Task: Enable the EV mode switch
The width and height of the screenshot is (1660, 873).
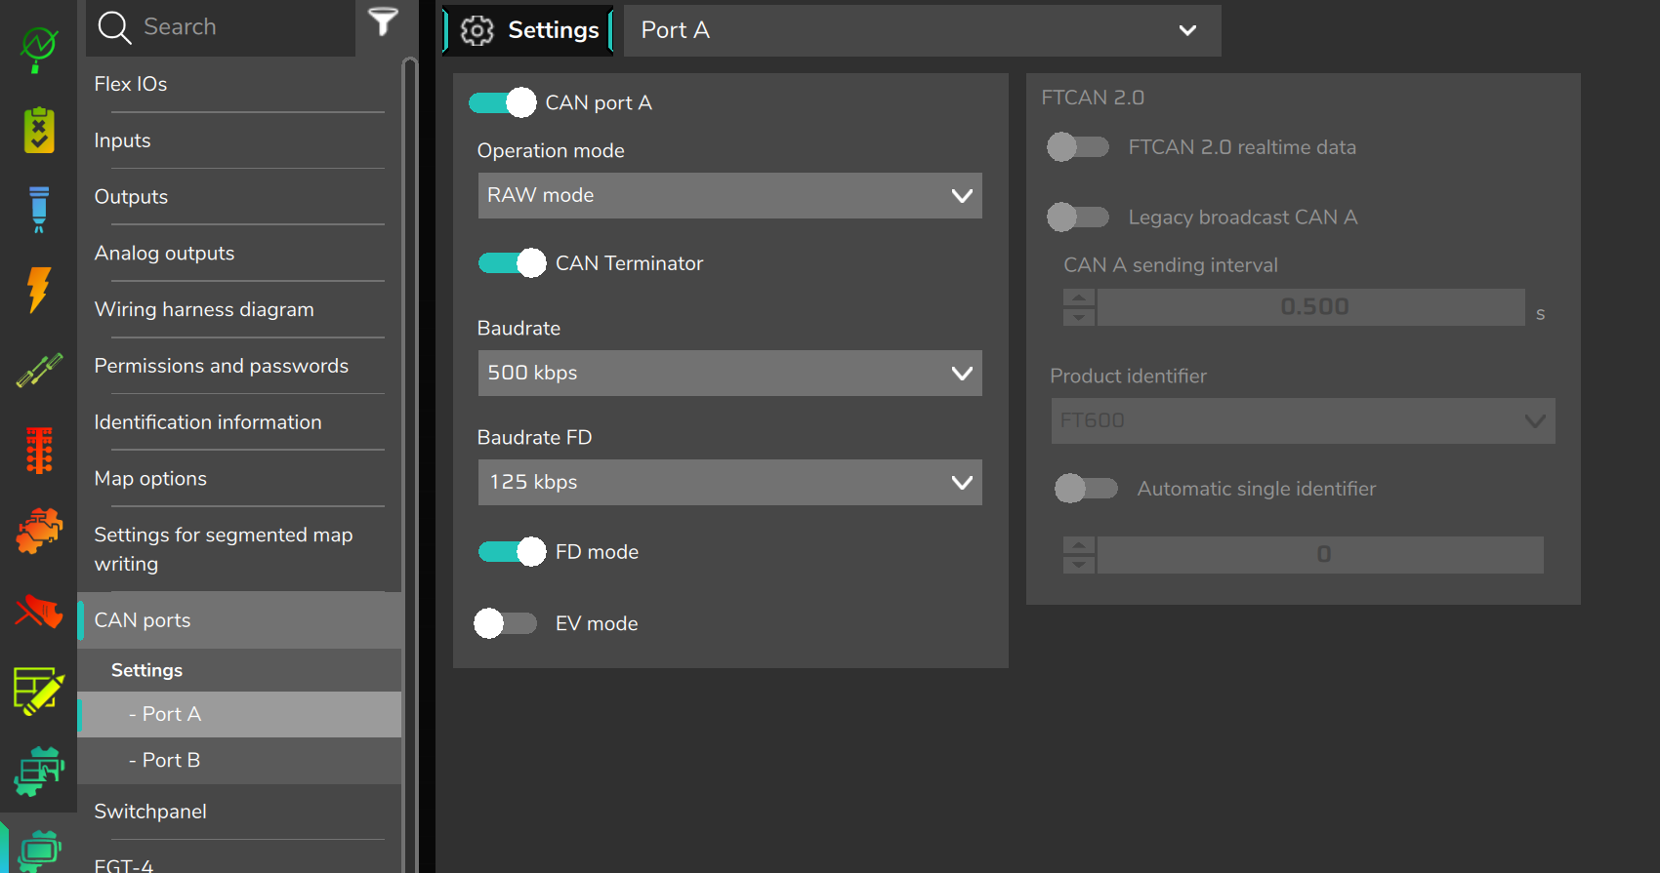Action: [x=505, y=623]
